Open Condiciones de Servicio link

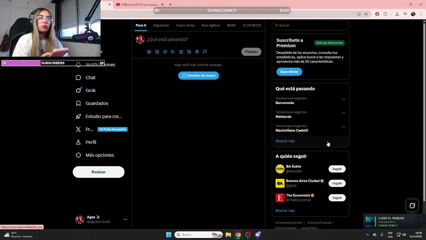pyautogui.click(x=289, y=223)
